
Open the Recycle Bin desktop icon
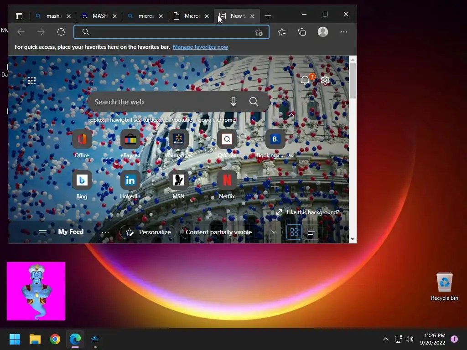444,287
